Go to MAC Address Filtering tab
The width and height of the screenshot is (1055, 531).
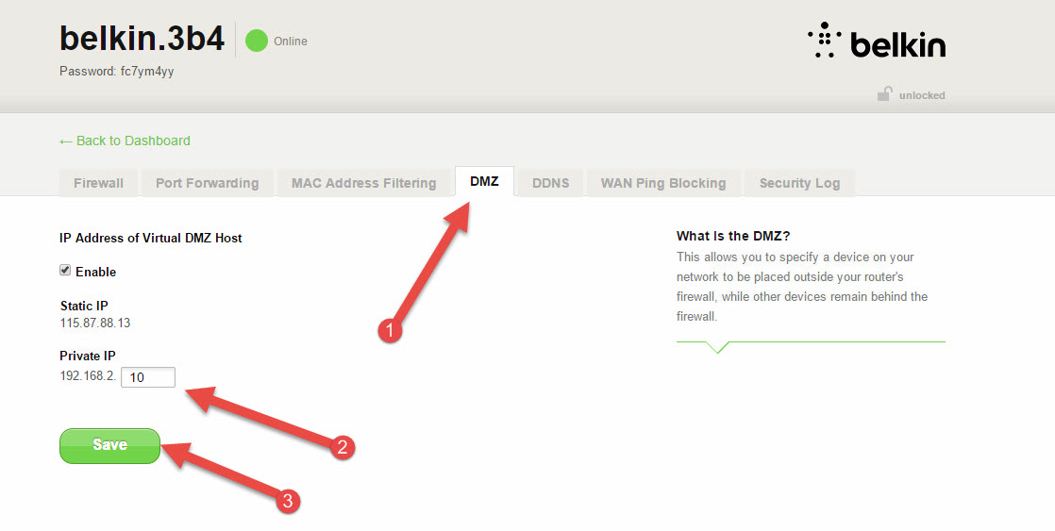[x=363, y=183]
